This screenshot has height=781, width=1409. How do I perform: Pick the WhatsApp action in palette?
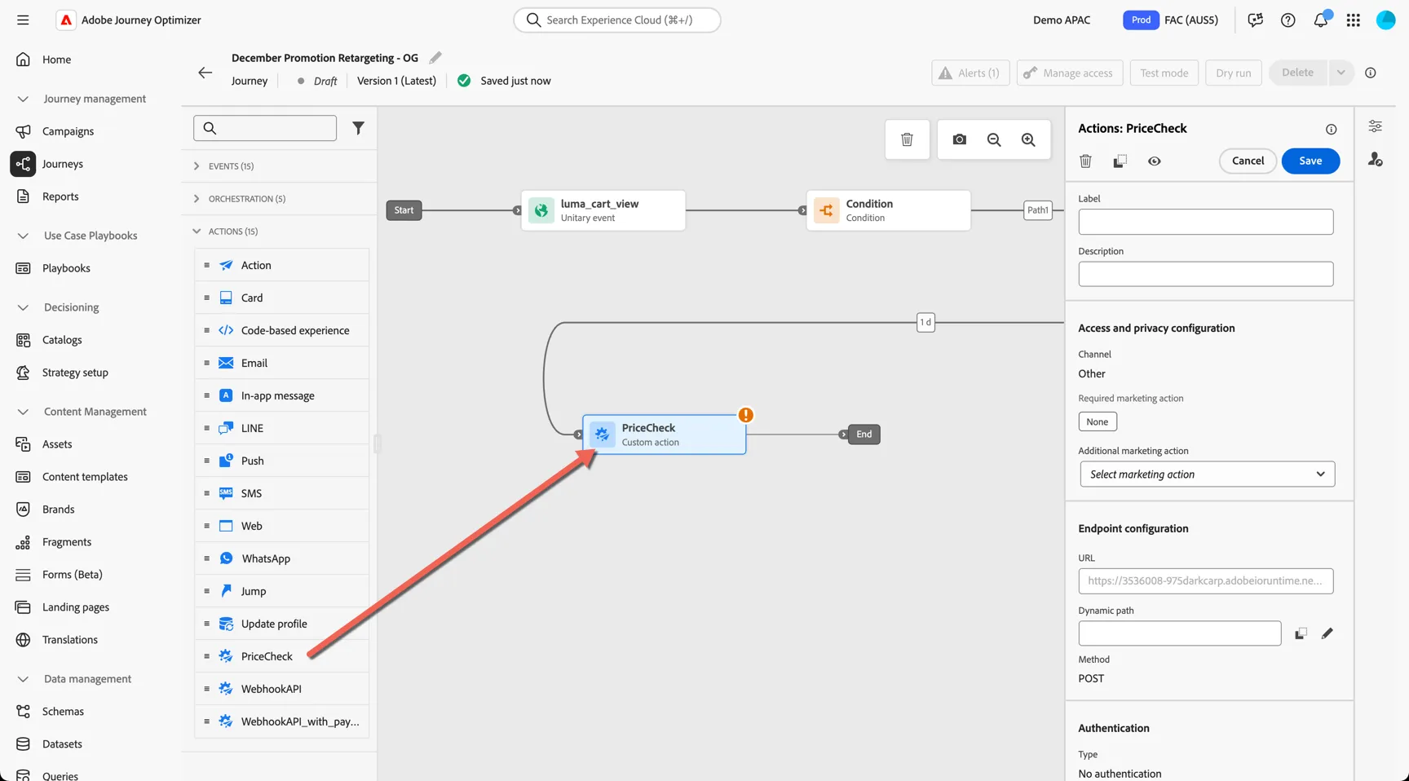[281, 558]
